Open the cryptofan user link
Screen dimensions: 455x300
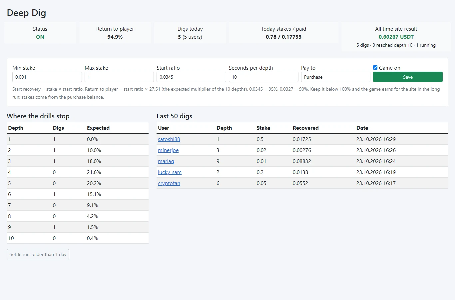169,183
